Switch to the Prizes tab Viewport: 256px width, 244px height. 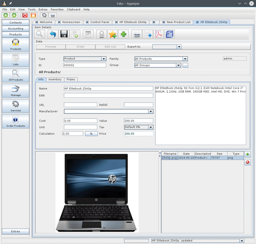tap(71, 79)
